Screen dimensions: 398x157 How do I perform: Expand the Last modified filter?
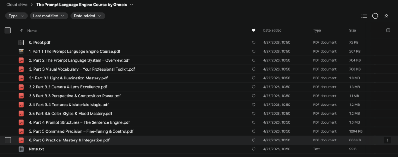coord(49,16)
